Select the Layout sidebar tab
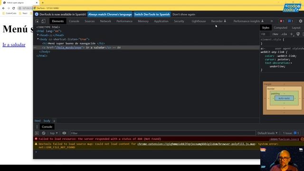Screen dimensions: 304x171 tap(296, 28)
